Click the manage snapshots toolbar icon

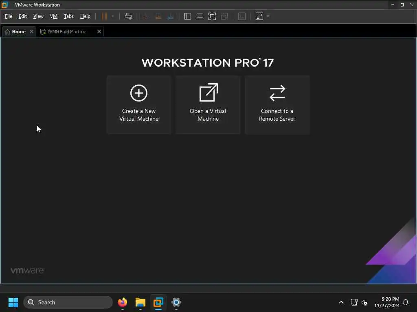171,16
